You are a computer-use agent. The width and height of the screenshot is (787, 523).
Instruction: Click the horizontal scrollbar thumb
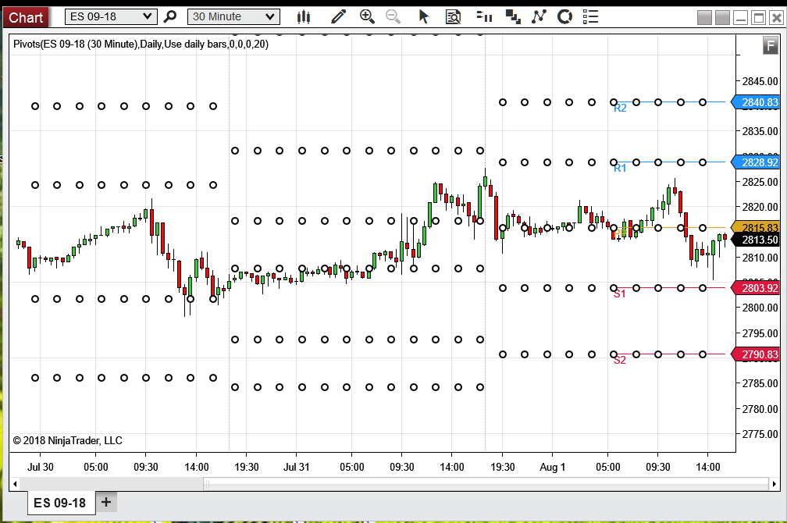pos(486,484)
